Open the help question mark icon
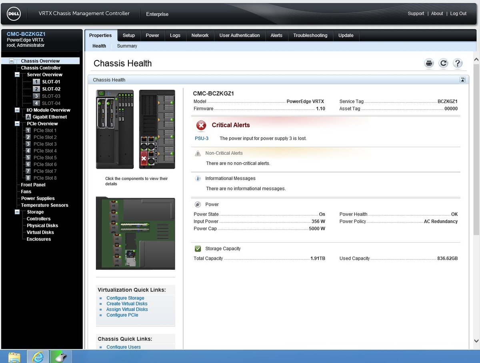 pyautogui.click(x=458, y=63)
